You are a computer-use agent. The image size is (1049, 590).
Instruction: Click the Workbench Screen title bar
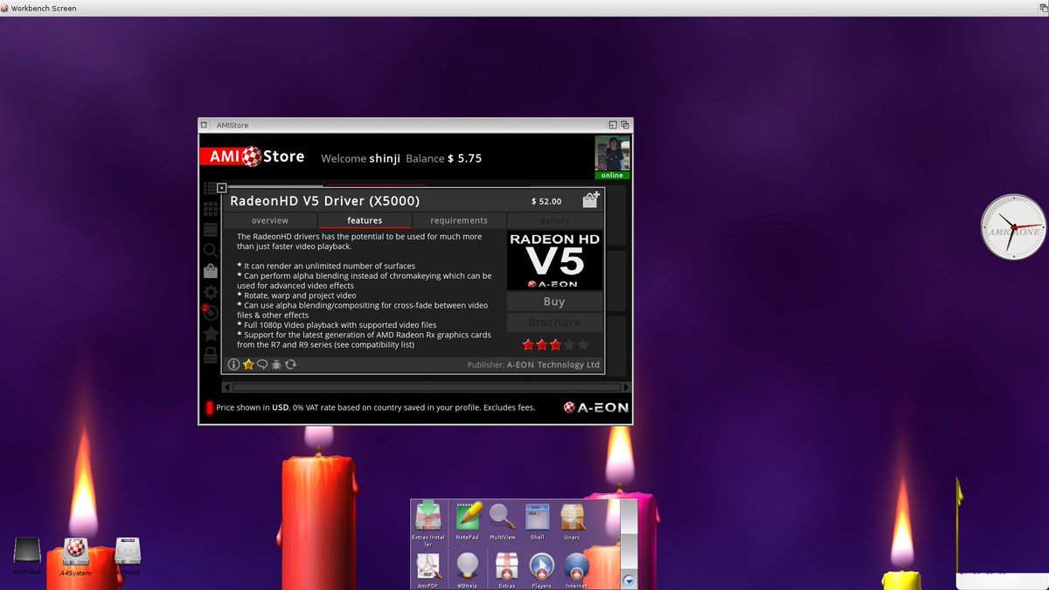point(524,8)
